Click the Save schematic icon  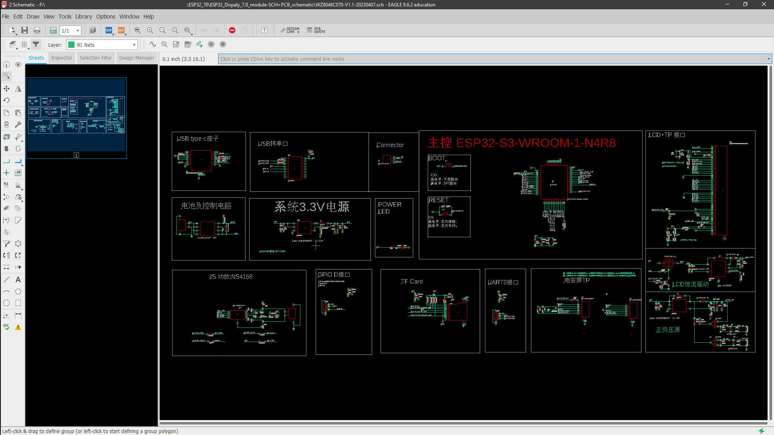(x=25, y=31)
